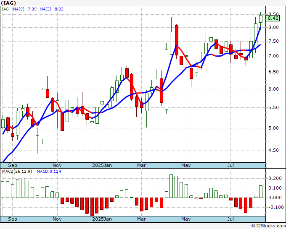Click the 0.000 MACD axis label
Viewport: 286px width, 229px height.
pyautogui.click(x=275, y=198)
